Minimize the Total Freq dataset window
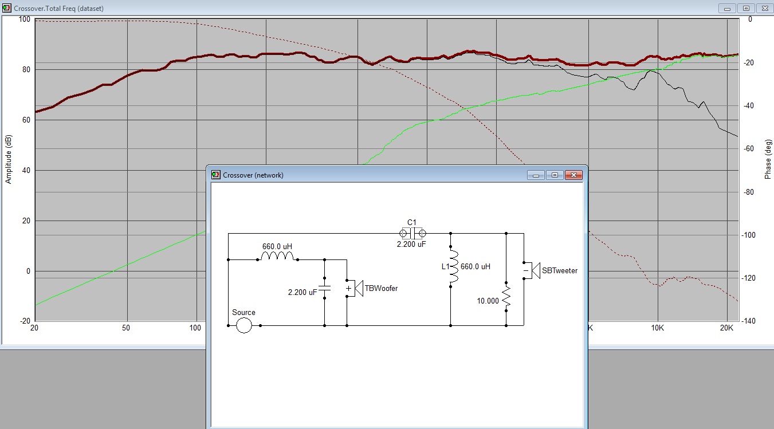774x429 pixels. (x=728, y=9)
